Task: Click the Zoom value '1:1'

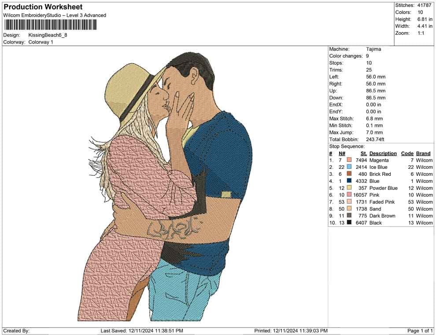Action: 421,33
